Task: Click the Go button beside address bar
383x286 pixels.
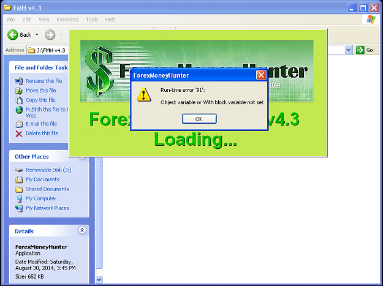Action: (365, 50)
